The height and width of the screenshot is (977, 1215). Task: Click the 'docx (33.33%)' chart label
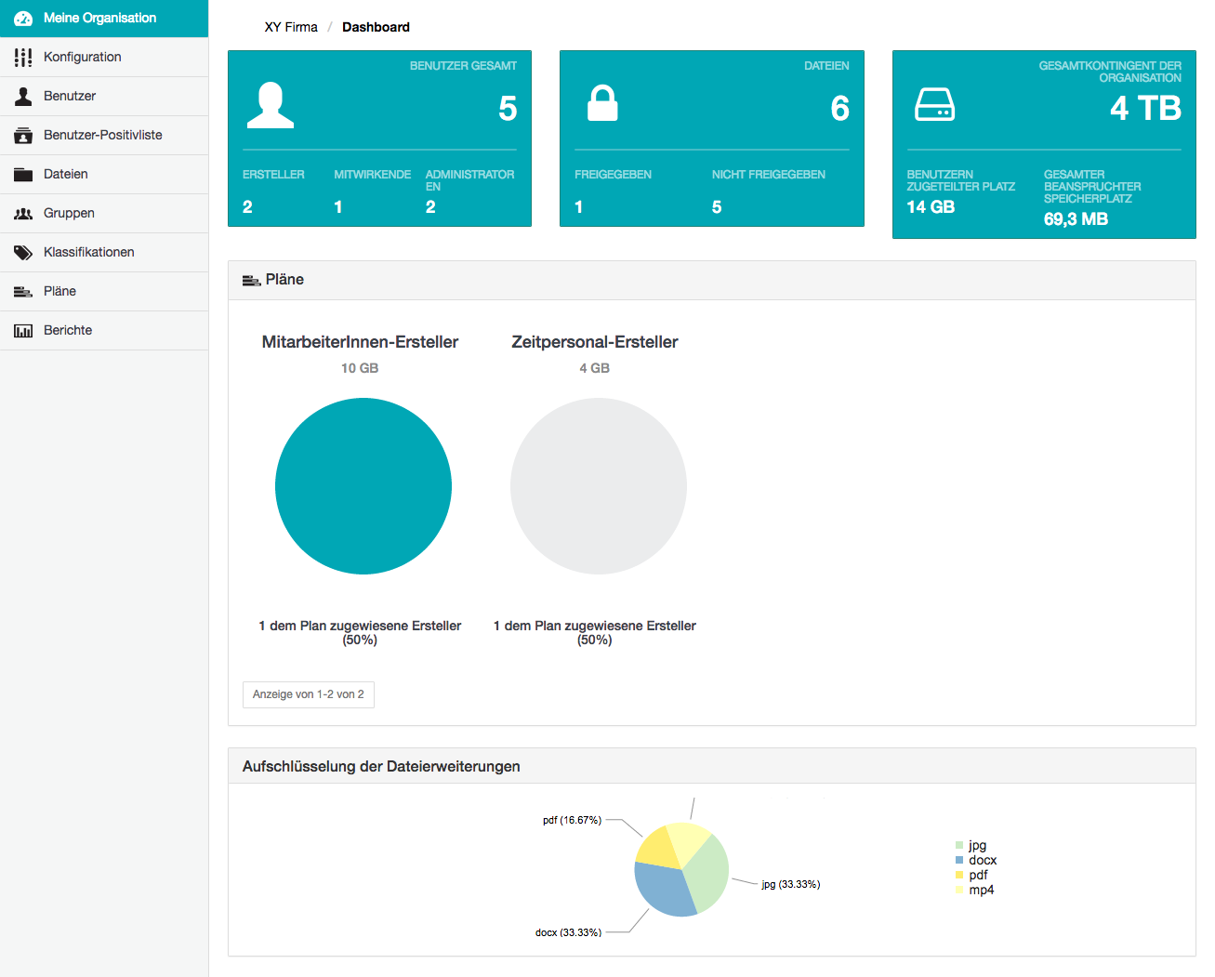point(568,932)
